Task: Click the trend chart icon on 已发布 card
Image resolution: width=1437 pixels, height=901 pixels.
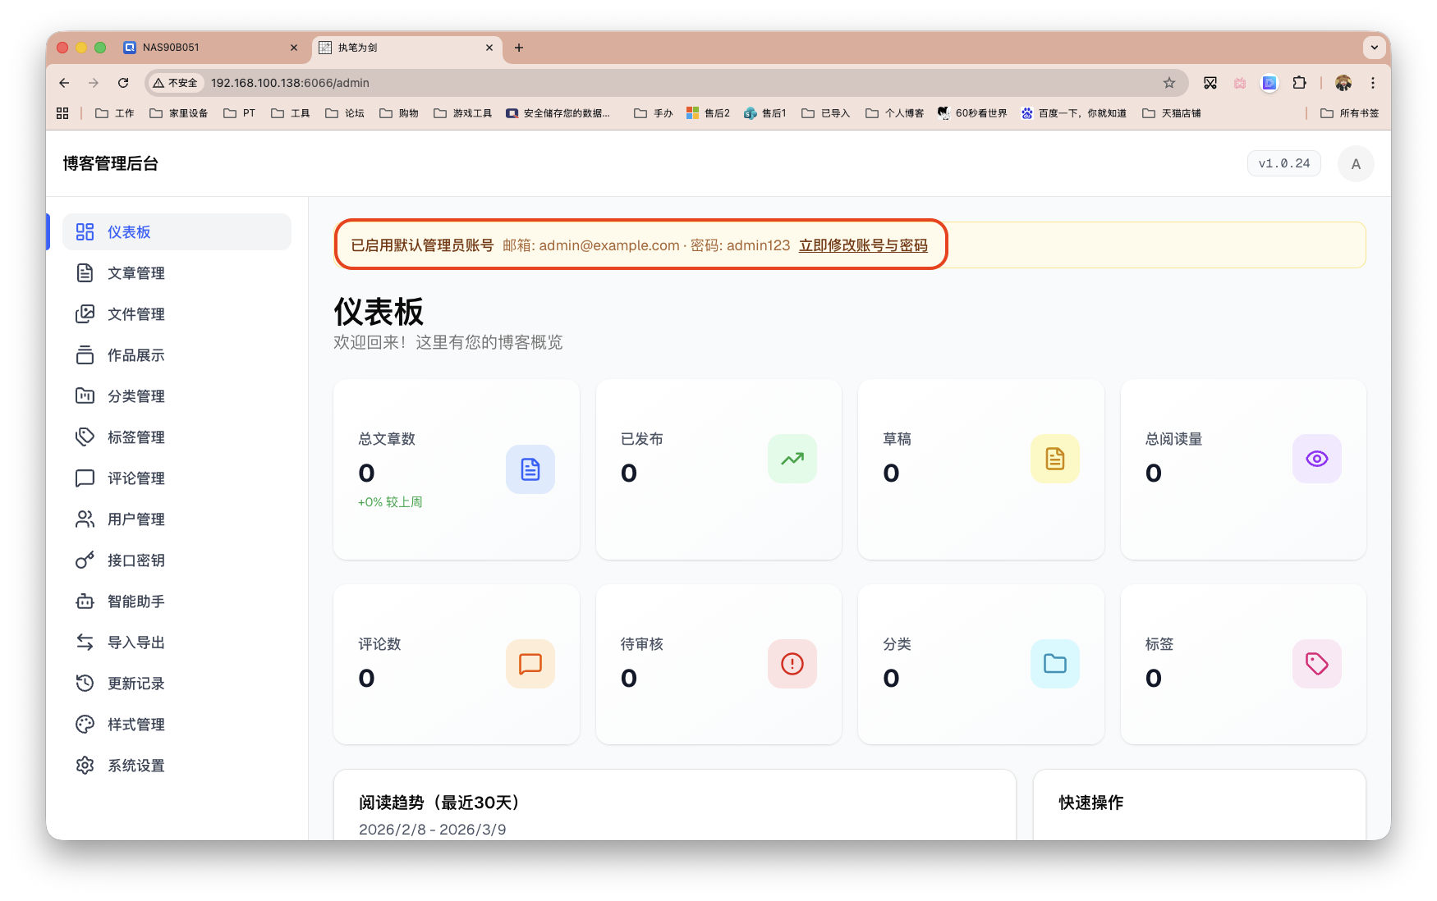Action: pyautogui.click(x=792, y=459)
